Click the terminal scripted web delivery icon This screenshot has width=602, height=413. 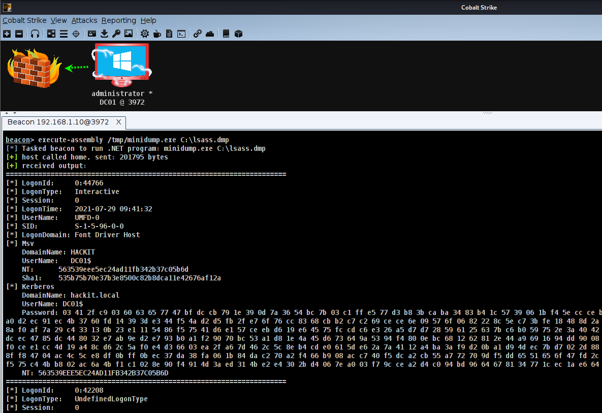coord(181,34)
